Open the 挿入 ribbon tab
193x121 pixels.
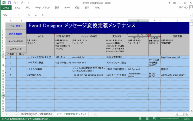pos(28,8)
